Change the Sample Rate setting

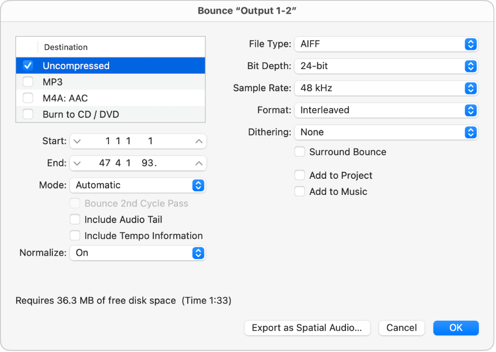tap(386, 88)
